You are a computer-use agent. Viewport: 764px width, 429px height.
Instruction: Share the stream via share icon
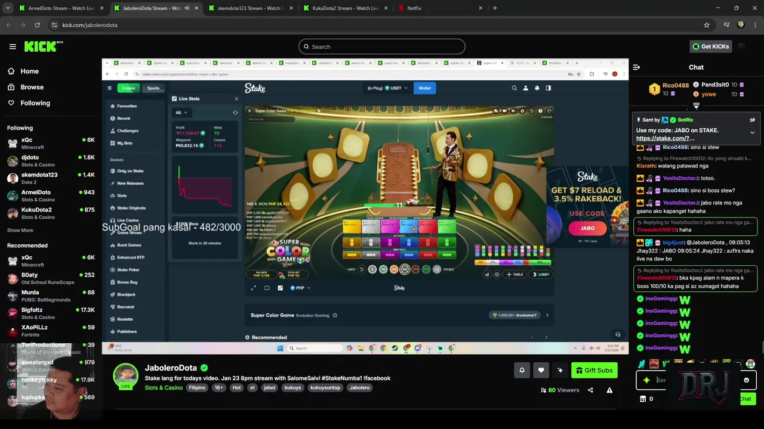(590, 390)
